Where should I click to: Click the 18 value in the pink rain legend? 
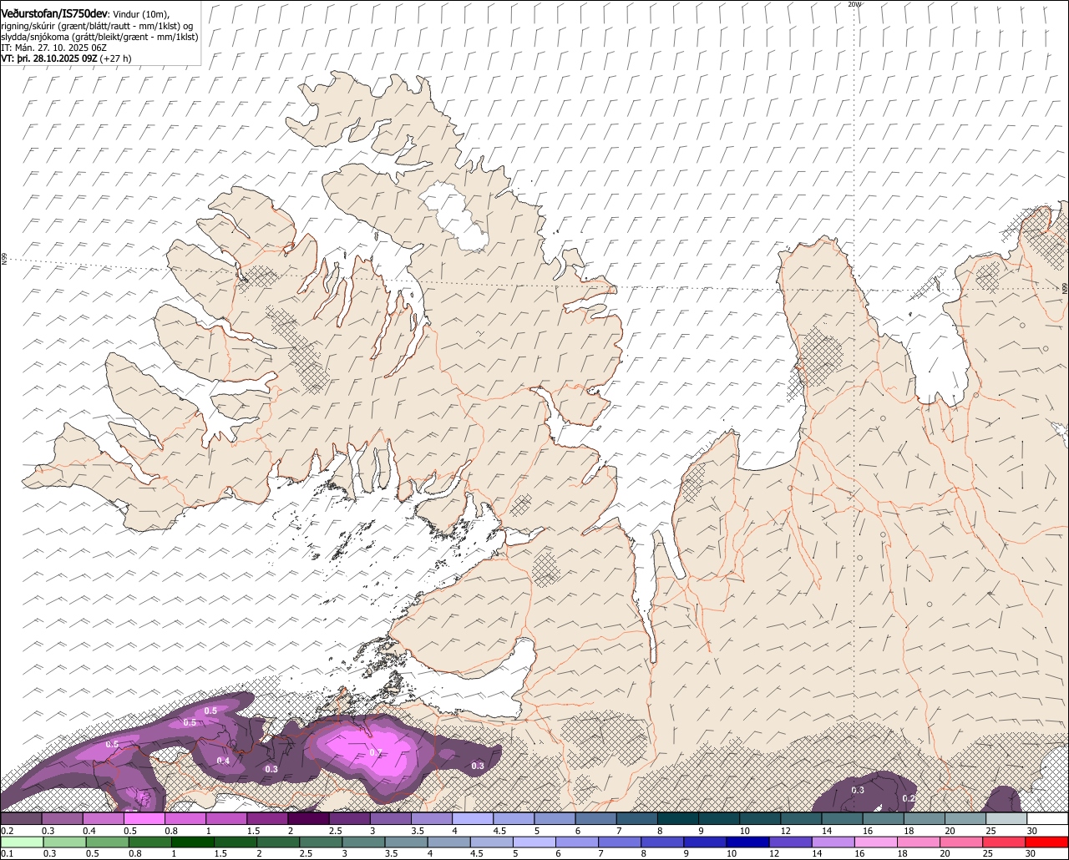click(903, 853)
